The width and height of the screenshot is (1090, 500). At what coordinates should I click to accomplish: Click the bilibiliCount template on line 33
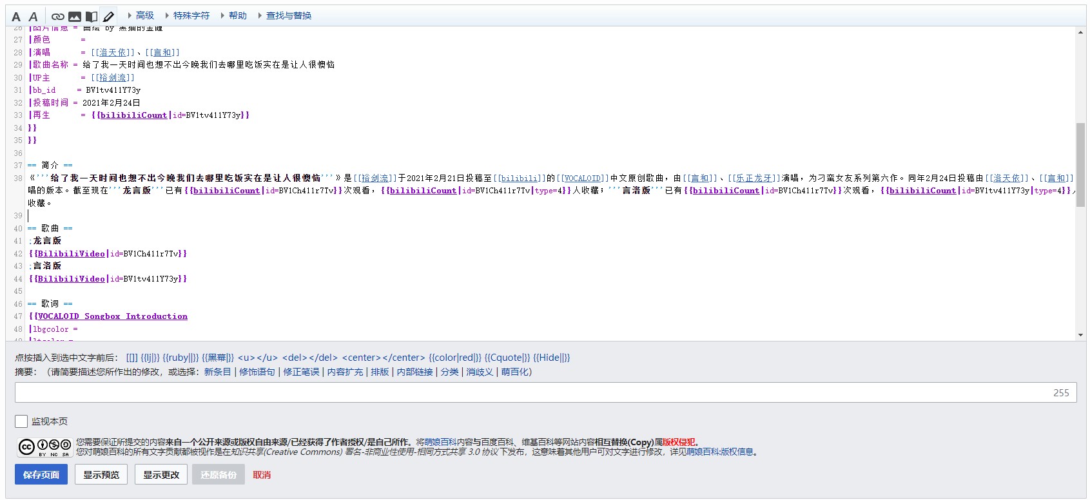133,115
